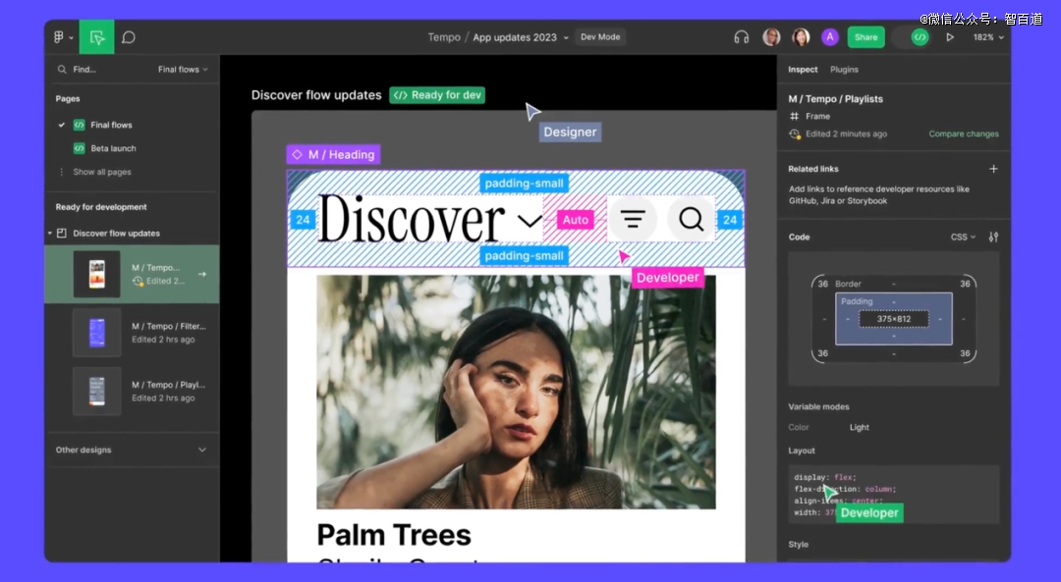
Task: Click the Light color mode value
Action: coord(860,427)
